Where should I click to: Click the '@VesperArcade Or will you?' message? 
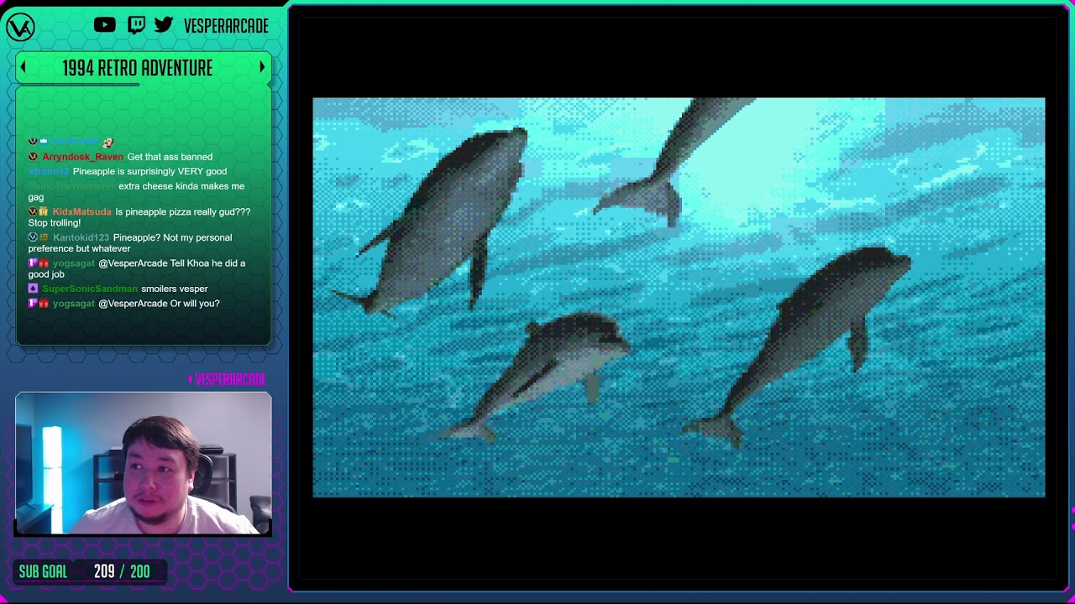tap(159, 304)
